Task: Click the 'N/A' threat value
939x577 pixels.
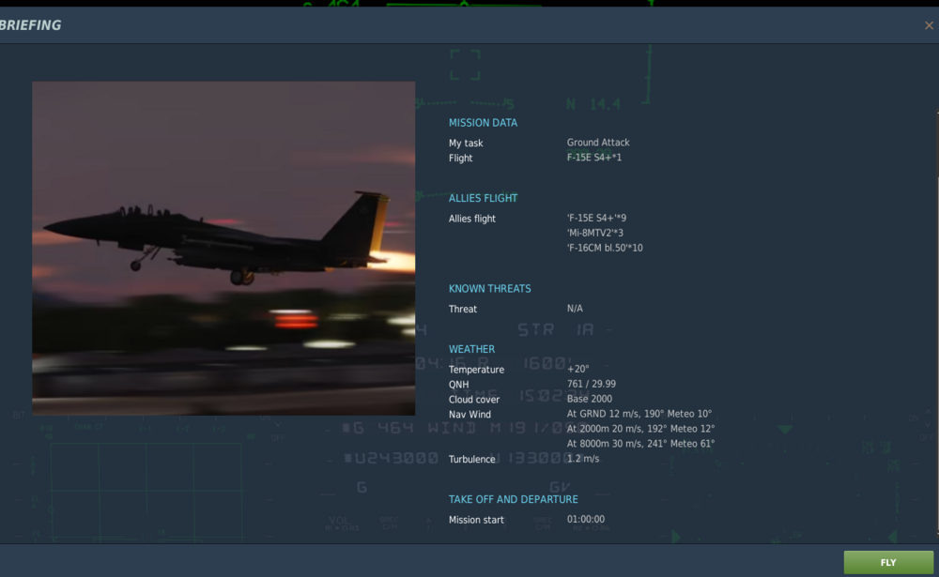Action: (575, 309)
